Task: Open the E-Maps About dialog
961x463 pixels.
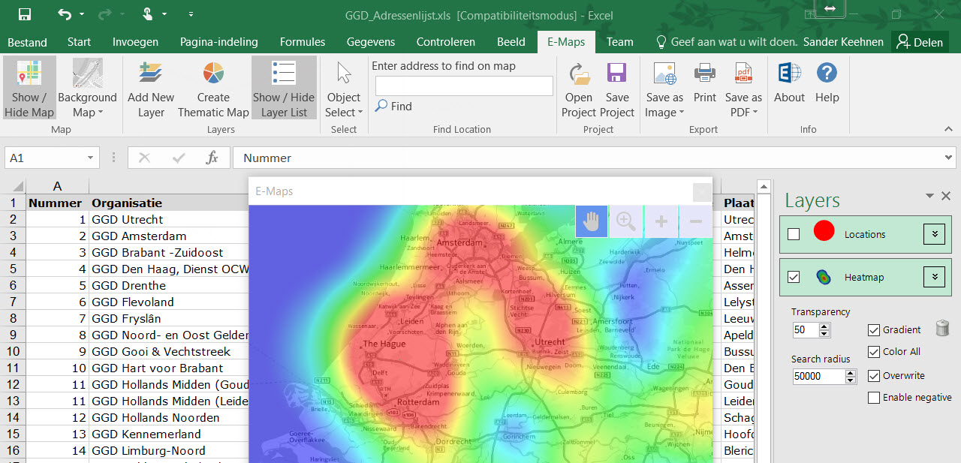Action: (789, 87)
